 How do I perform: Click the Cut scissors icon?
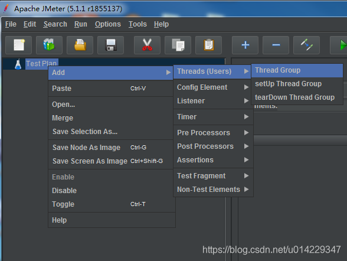point(147,45)
